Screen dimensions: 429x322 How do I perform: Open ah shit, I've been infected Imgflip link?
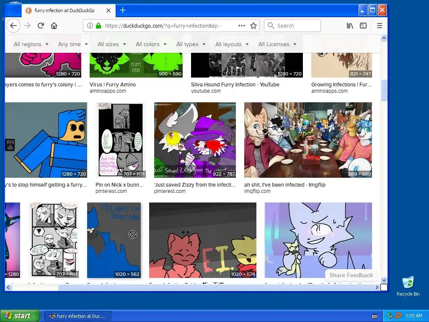[285, 185]
